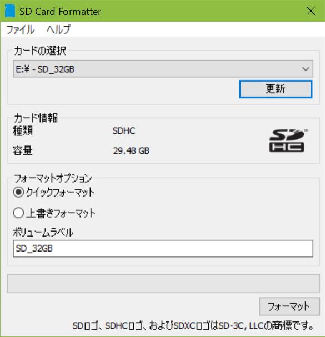The image size is (325, 337).
Task: Click the カードの選択 group heading
Action: 40,51
